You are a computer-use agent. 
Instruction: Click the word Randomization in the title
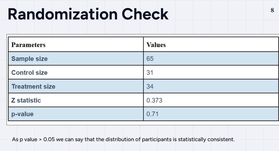(63, 14)
